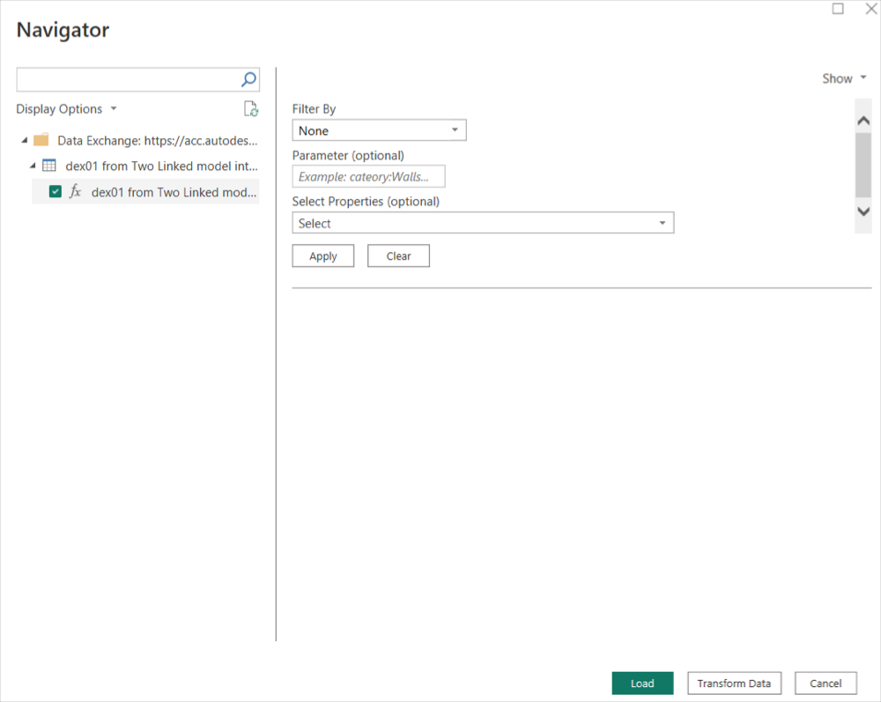Open the Select Properties dropdown
Screen dimensions: 881x702
pos(483,223)
